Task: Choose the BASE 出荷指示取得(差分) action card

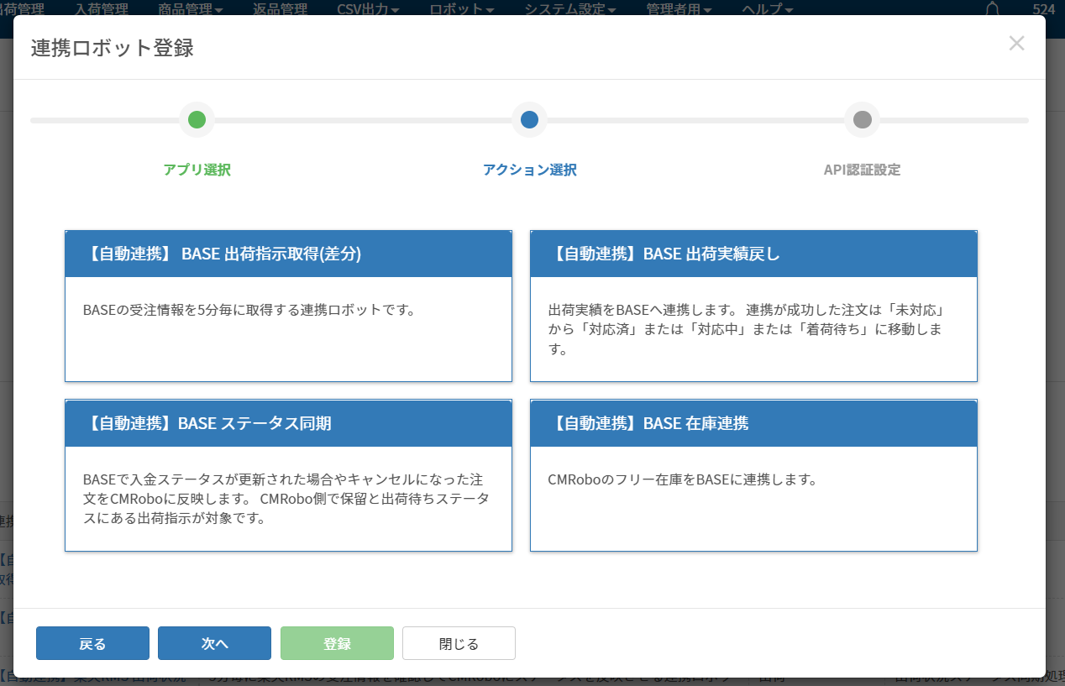Action: point(288,306)
